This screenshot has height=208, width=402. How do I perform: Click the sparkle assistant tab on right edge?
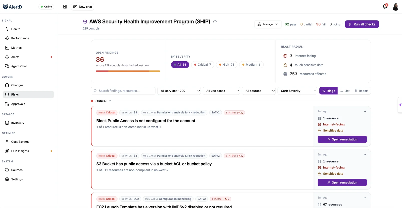400,105
